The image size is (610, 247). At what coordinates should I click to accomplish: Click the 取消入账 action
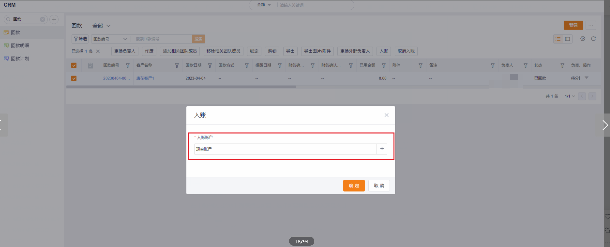pos(406,51)
